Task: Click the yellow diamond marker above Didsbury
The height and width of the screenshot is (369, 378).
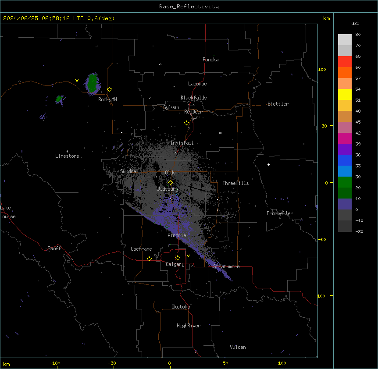Action: [170, 183]
